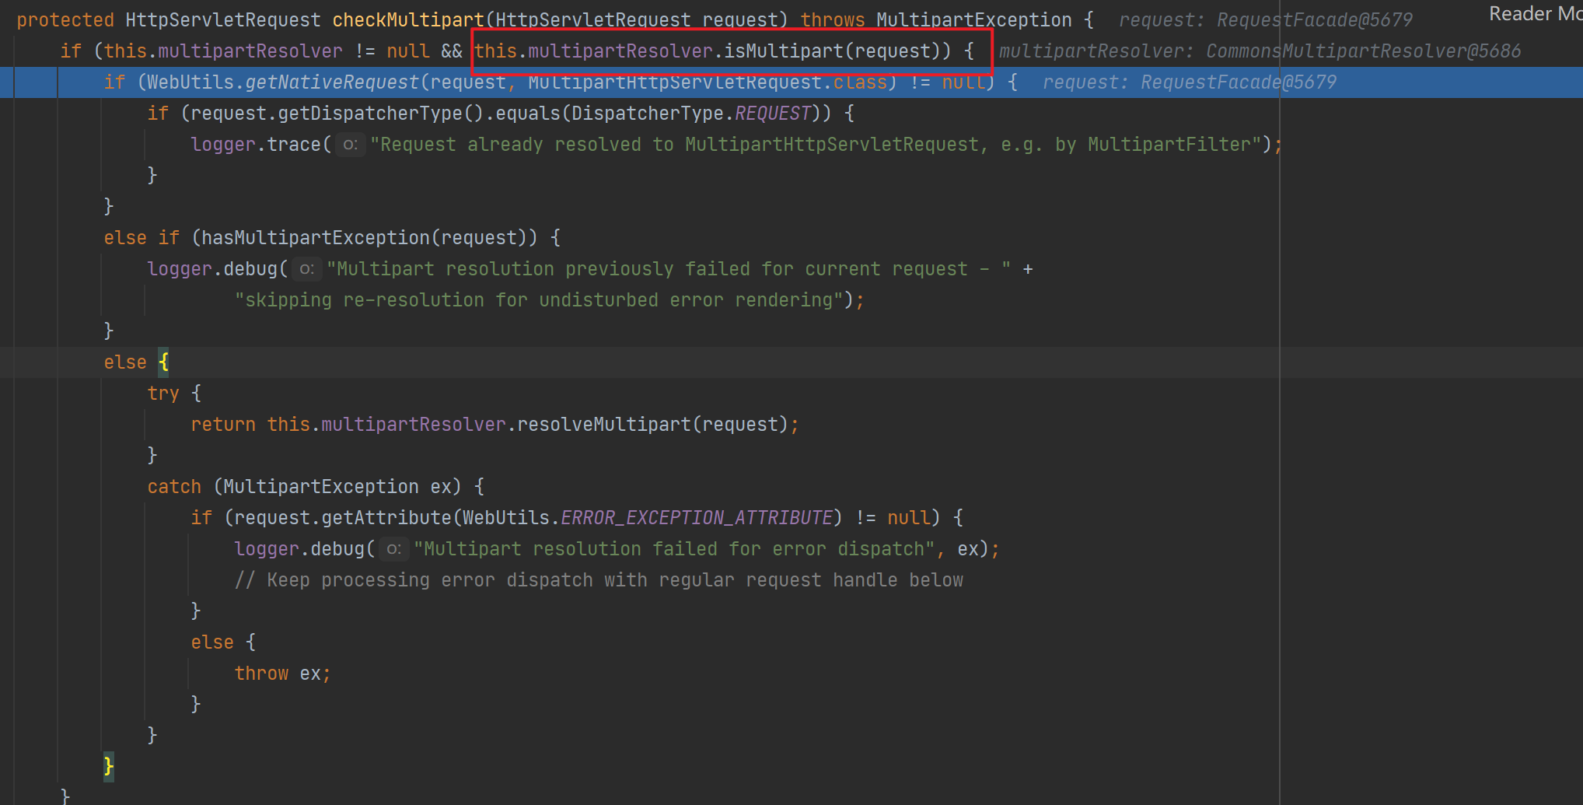Viewport: 1583px width, 805px height.
Task: Click inline debug value RequestFacade@5679 on first line
Action: (1314, 20)
